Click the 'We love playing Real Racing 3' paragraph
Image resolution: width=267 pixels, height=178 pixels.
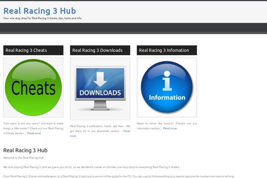91,167
